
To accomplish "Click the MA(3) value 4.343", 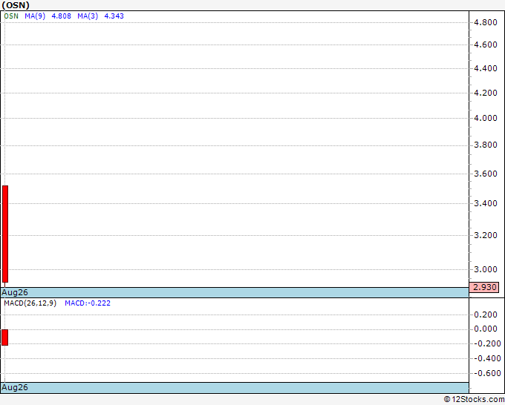I will [x=114, y=16].
